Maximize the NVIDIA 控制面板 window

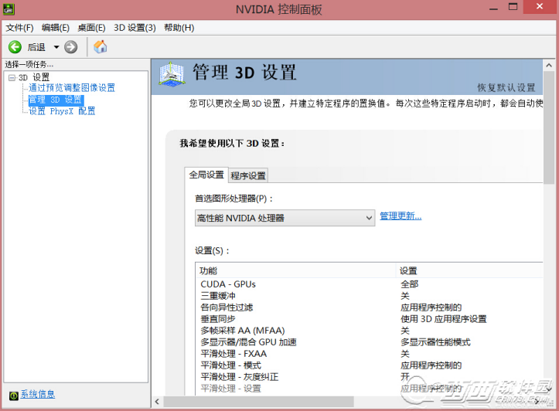513,7
